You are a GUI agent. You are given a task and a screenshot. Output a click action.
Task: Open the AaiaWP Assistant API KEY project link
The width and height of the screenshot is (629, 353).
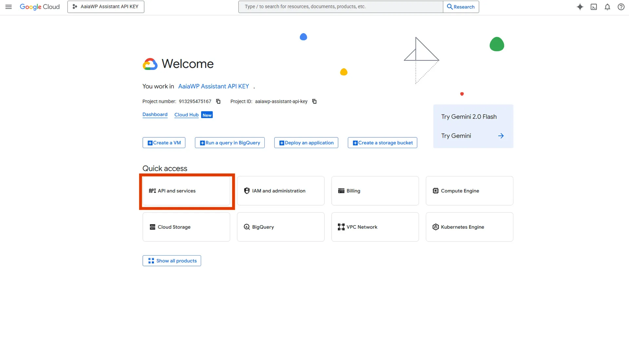point(213,86)
